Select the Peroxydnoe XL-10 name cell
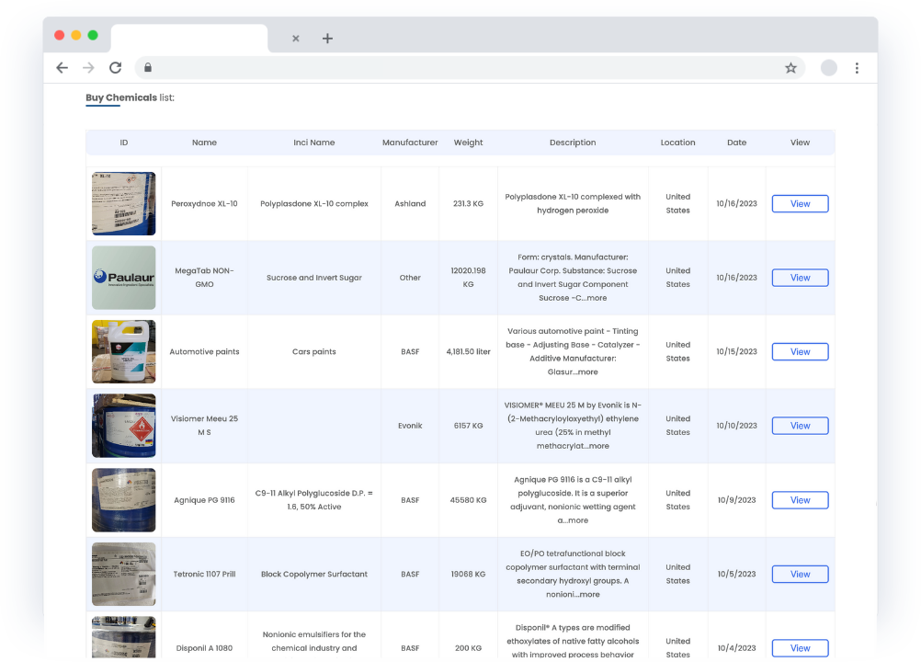This screenshot has height=662, width=921. (x=204, y=204)
